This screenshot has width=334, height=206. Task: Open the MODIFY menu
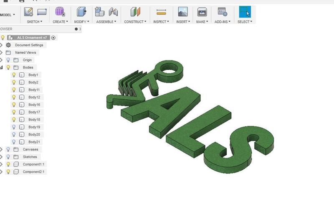pyautogui.click(x=81, y=22)
